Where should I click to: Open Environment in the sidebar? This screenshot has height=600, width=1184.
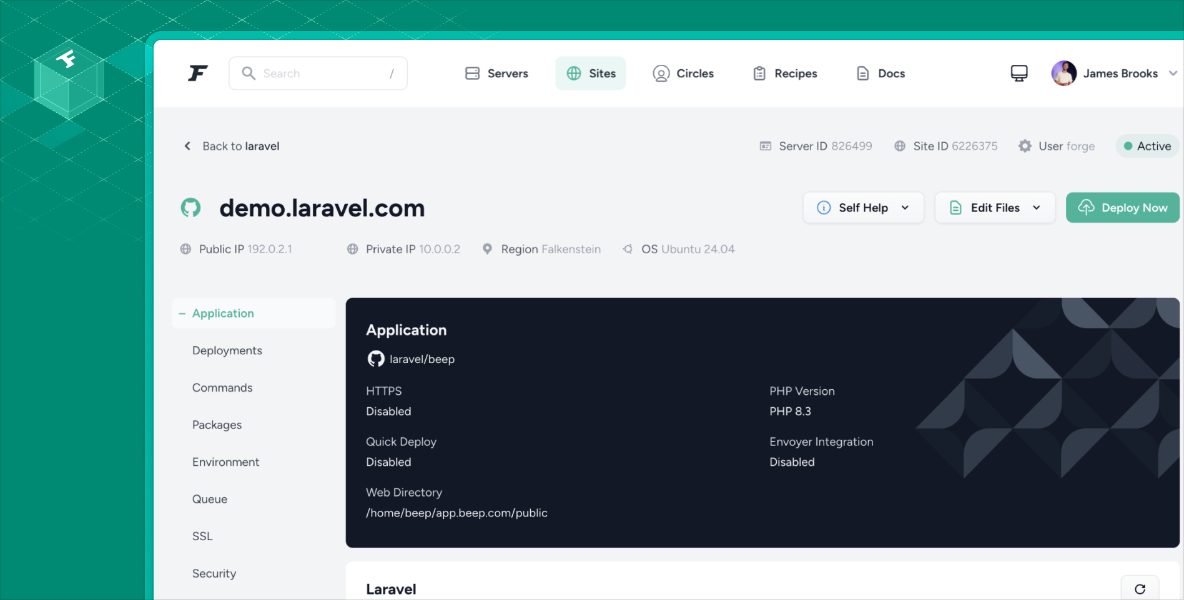(x=225, y=462)
